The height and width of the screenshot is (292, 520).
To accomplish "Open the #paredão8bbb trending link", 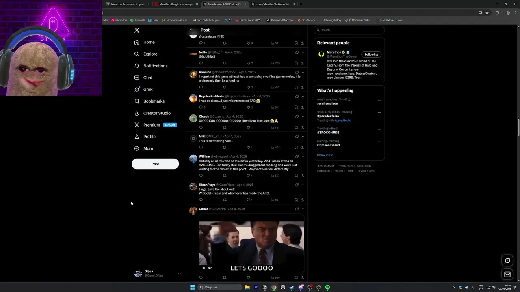I will (343, 120).
